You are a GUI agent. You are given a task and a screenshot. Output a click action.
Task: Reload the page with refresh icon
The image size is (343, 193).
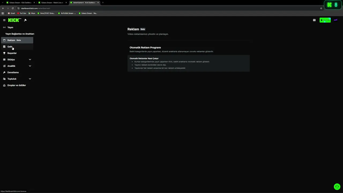tap(13, 8)
